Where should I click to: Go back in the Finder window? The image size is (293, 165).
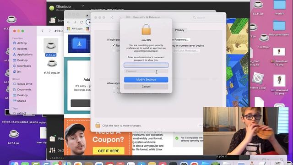coord(43,31)
